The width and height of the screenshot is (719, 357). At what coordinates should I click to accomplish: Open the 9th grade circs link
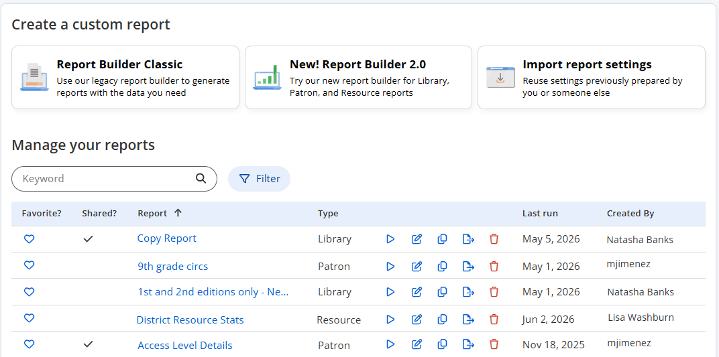(173, 267)
